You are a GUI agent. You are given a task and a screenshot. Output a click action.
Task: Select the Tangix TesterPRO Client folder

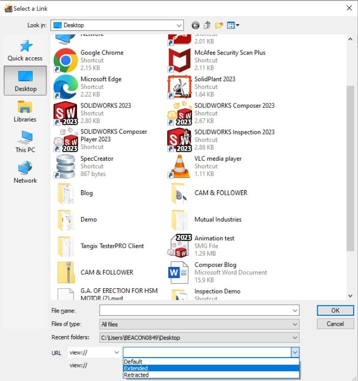click(101, 246)
